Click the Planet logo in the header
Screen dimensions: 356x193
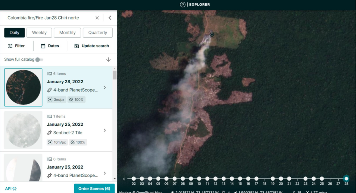[182, 4]
